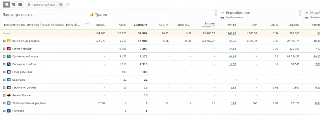
Task: Expand the Прочие источники row
Action: (4, 88)
